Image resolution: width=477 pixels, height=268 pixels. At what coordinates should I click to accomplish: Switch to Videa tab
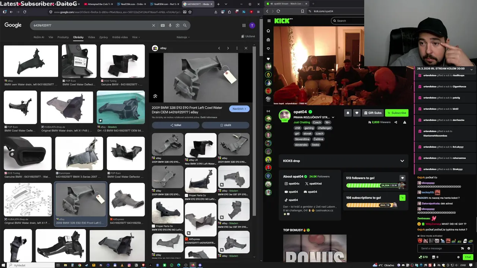click(x=91, y=37)
